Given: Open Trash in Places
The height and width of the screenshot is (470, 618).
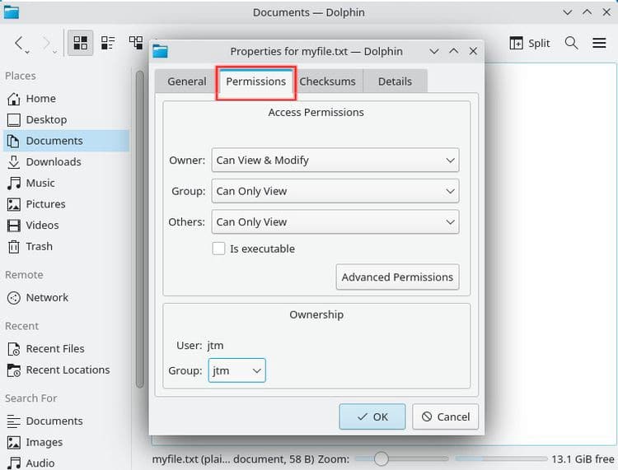Looking at the screenshot, I should pyautogui.click(x=66, y=246).
